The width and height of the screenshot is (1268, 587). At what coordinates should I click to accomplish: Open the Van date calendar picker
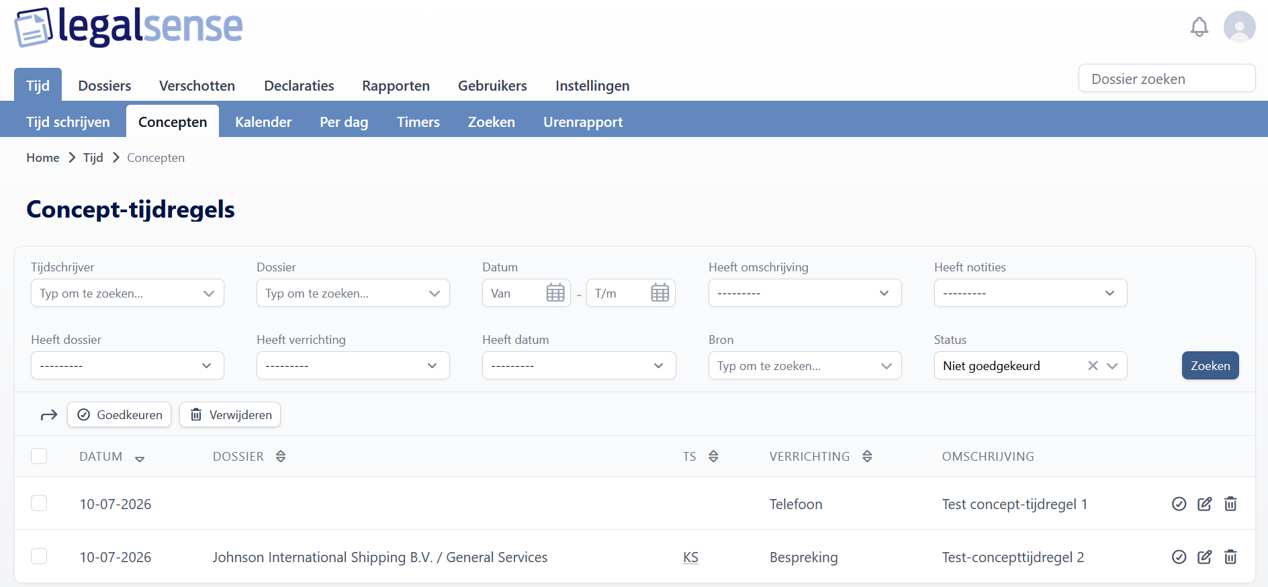[x=555, y=293]
